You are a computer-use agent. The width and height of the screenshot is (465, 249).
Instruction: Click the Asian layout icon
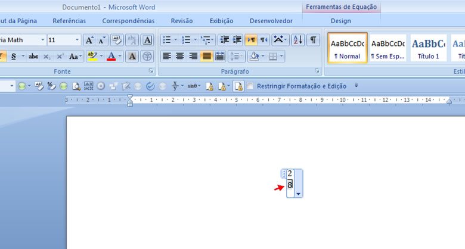click(278, 40)
